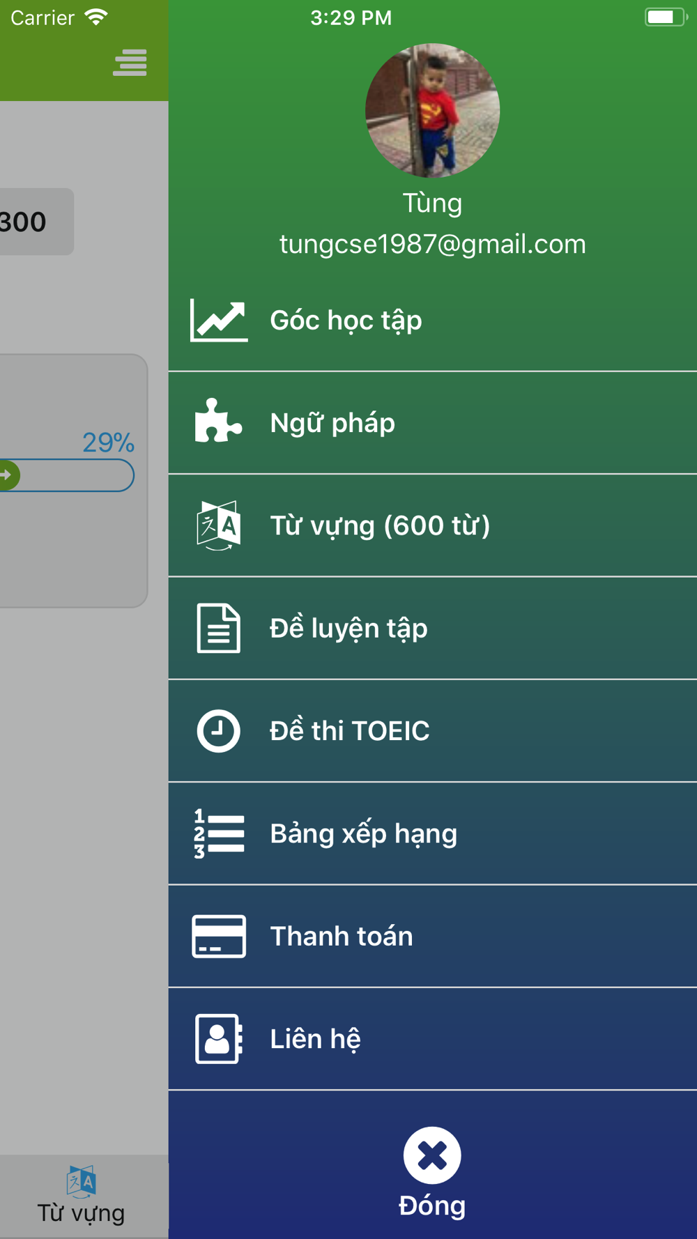
Task: Tap the hamburger menu icon
Action: point(130,63)
